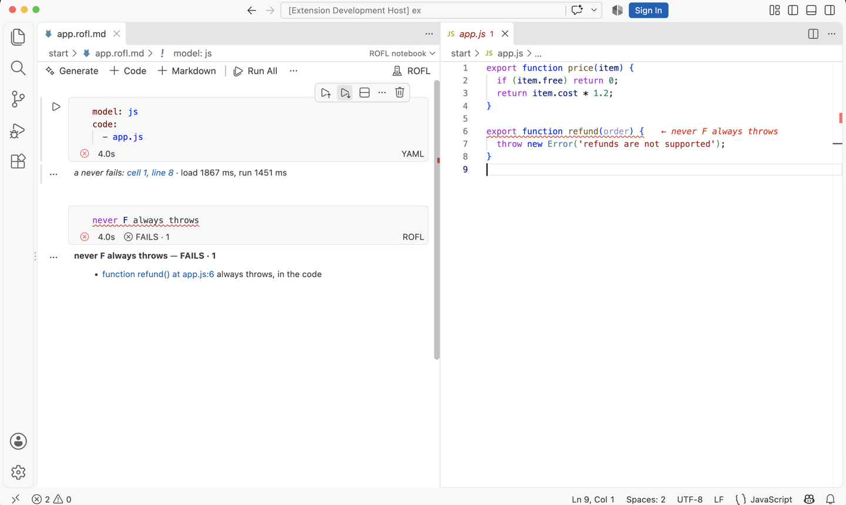Open the chat icon in title bar

tap(577, 10)
